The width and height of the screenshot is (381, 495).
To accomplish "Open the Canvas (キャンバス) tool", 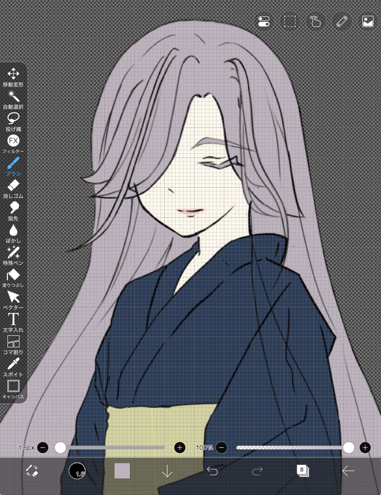I will 13,390.
